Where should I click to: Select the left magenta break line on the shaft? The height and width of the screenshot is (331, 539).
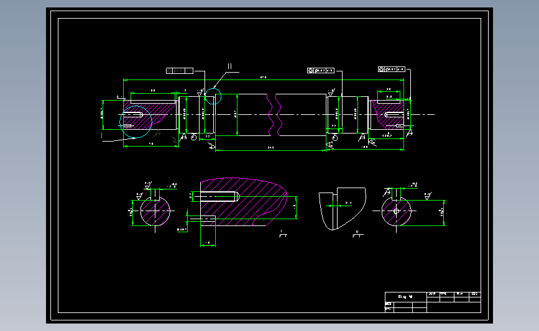click(x=270, y=115)
